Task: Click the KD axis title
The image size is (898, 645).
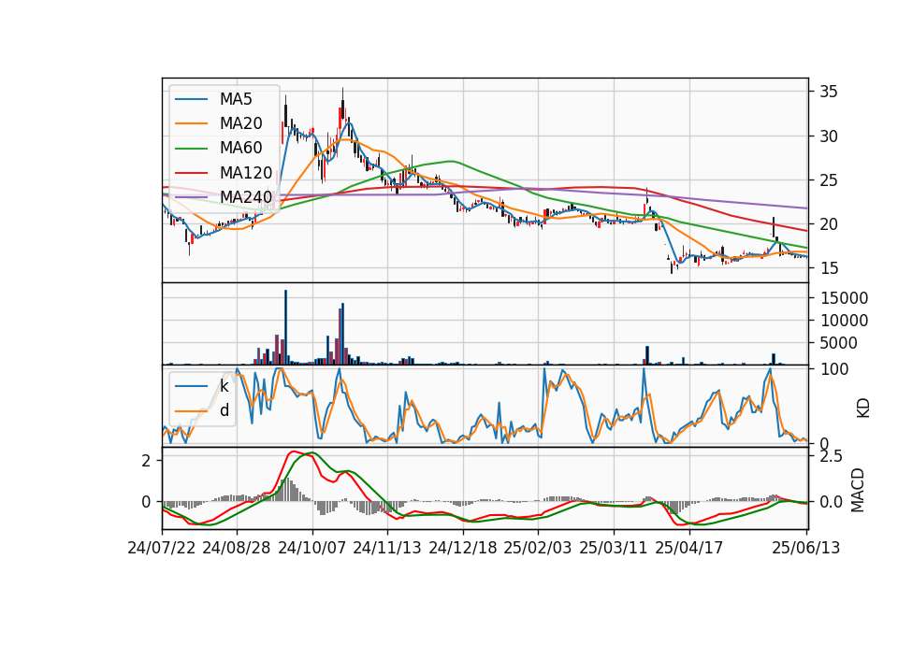Action: (x=863, y=407)
